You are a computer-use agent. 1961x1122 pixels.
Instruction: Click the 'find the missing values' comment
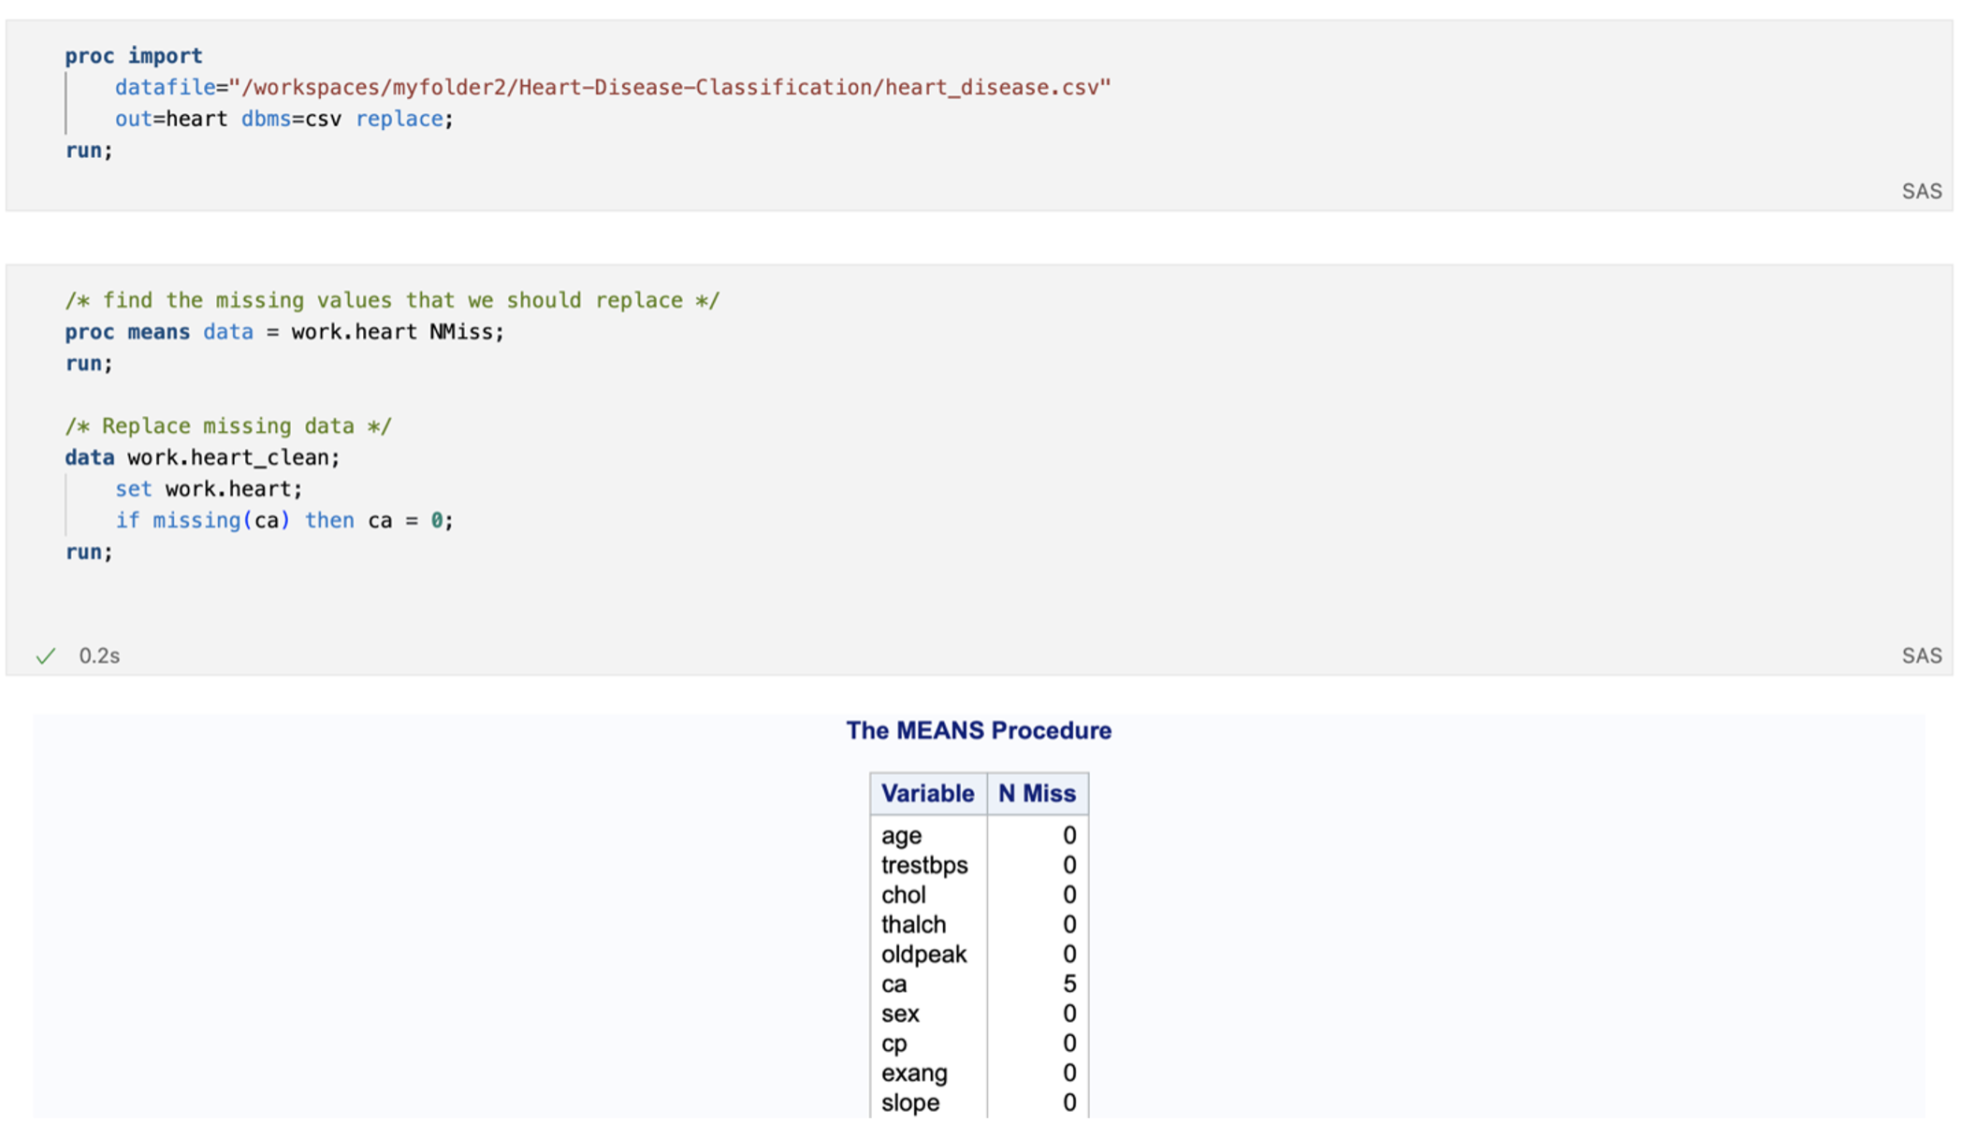[391, 301]
